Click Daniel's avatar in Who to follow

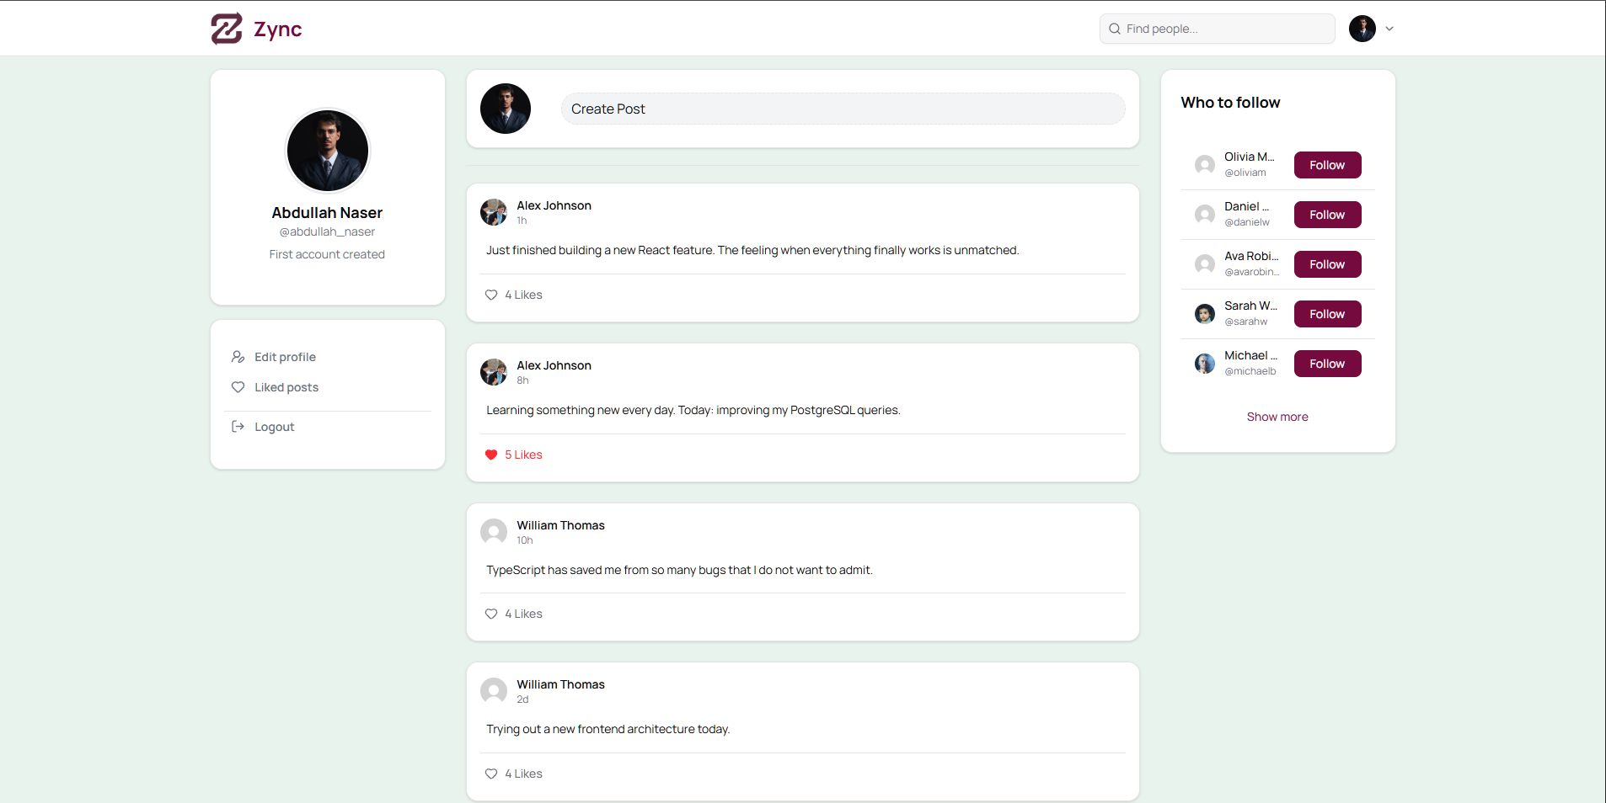(x=1205, y=214)
